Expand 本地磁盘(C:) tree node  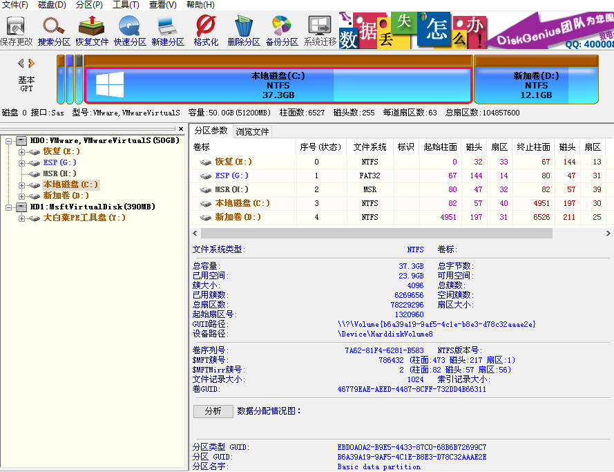(22, 185)
